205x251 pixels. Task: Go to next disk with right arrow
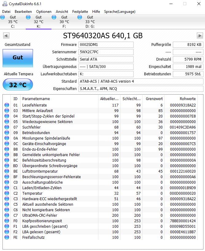tap(200, 36)
